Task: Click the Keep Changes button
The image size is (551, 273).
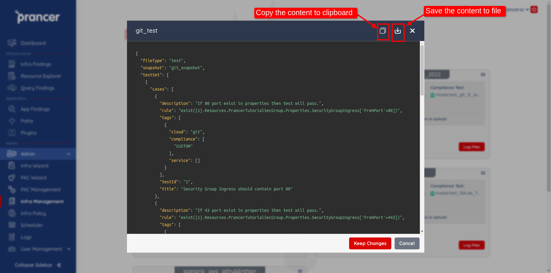Action: (x=370, y=243)
